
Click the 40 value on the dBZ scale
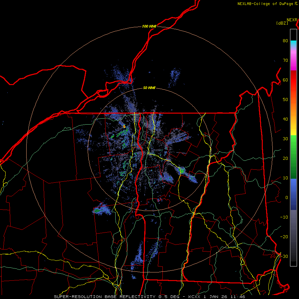coord(285,119)
